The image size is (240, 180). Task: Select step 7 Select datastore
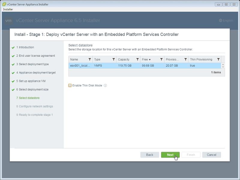(28, 98)
